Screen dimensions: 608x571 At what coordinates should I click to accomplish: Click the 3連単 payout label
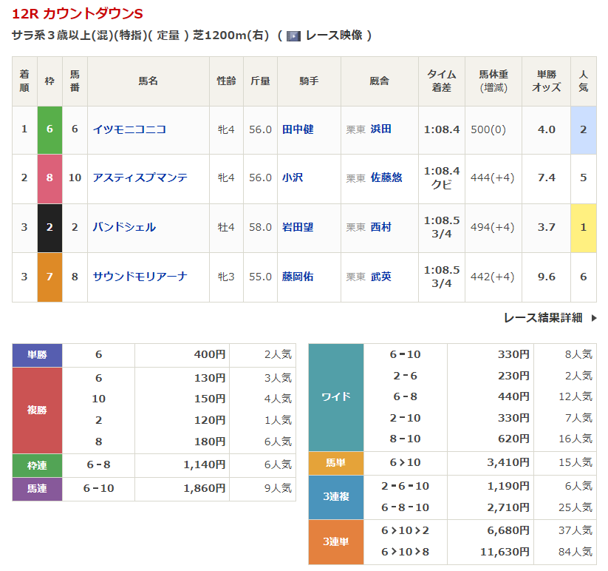(x=336, y=541)
